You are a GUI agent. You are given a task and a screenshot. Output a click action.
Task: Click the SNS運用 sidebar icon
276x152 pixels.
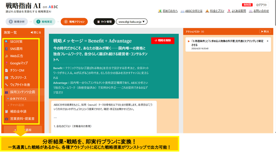tap(7, 49)
